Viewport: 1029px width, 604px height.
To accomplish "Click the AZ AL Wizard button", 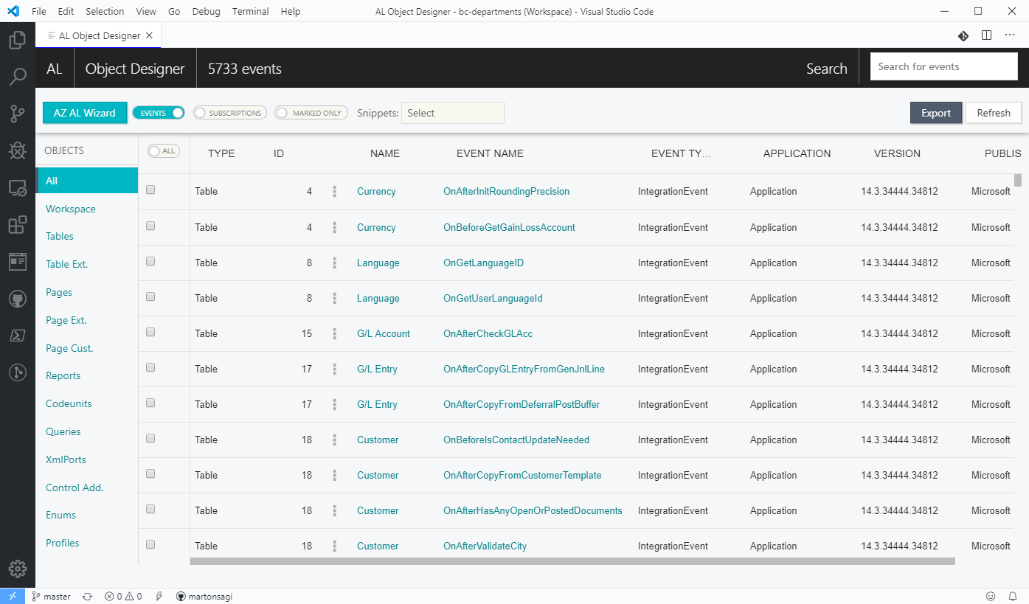I will point(85,113).
